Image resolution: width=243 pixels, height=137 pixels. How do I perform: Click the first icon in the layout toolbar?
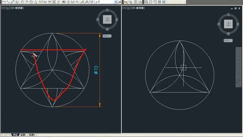(x=125, y=2)
